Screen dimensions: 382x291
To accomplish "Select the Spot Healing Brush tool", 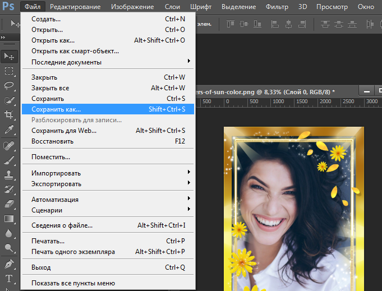I will [10, 146].
